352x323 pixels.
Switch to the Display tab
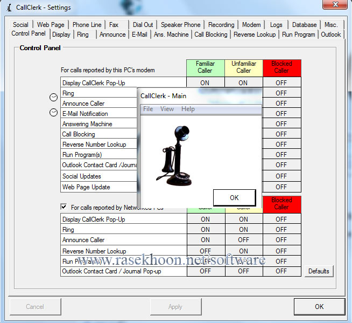click(x=61, y=35)
